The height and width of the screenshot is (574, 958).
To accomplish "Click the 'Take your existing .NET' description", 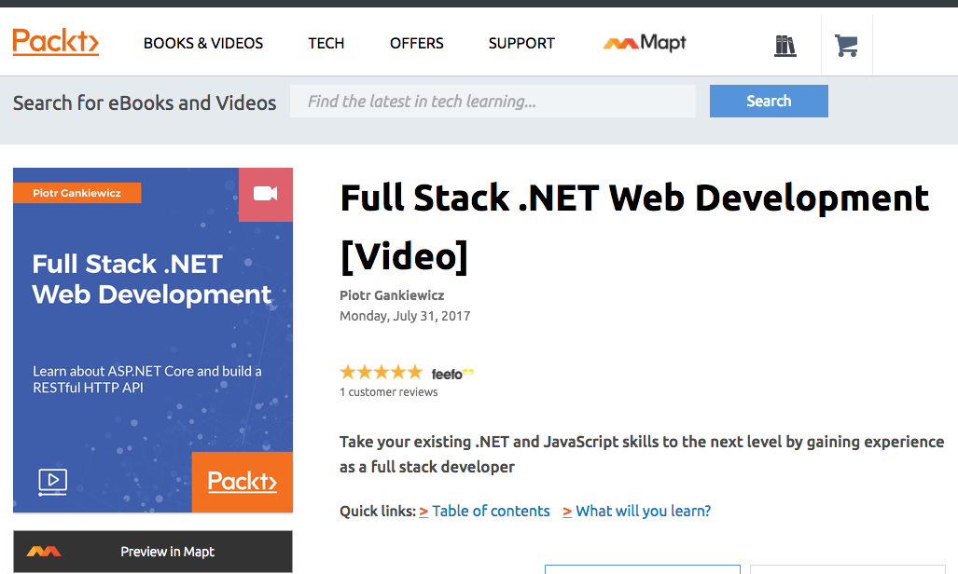I will [642, 455].
